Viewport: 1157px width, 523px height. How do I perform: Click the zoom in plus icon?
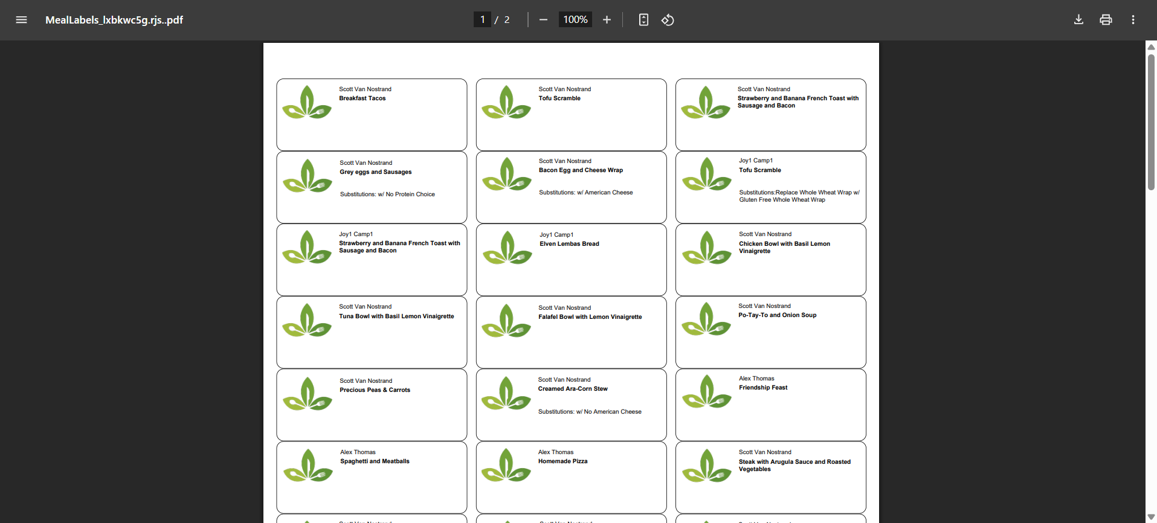coord(607,20)
